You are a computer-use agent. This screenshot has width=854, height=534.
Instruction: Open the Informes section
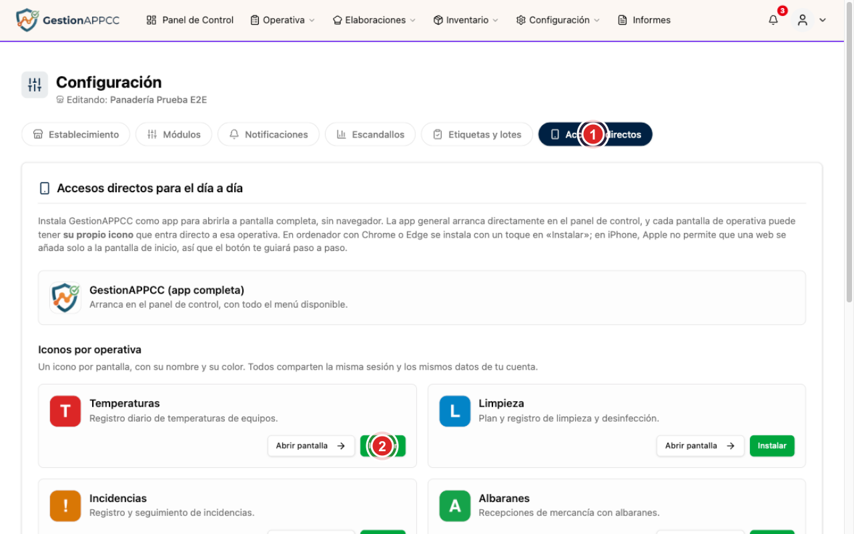(x=645, y=20)
